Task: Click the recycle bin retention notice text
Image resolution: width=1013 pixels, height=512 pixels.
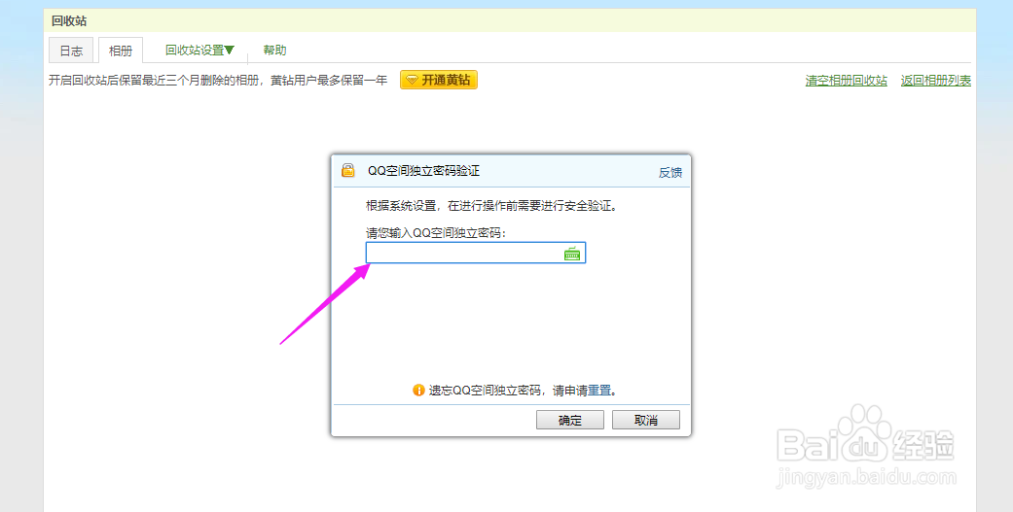Action: pos(218,81)
